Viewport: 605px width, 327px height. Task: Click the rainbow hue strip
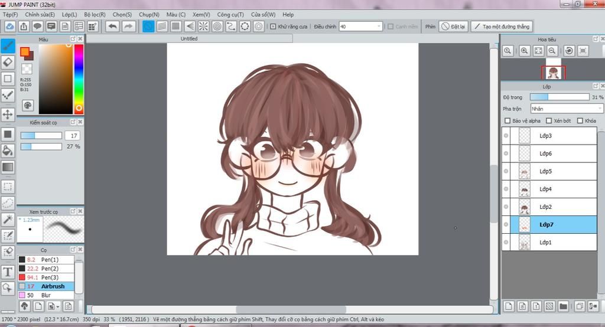(x=79, y=79)
